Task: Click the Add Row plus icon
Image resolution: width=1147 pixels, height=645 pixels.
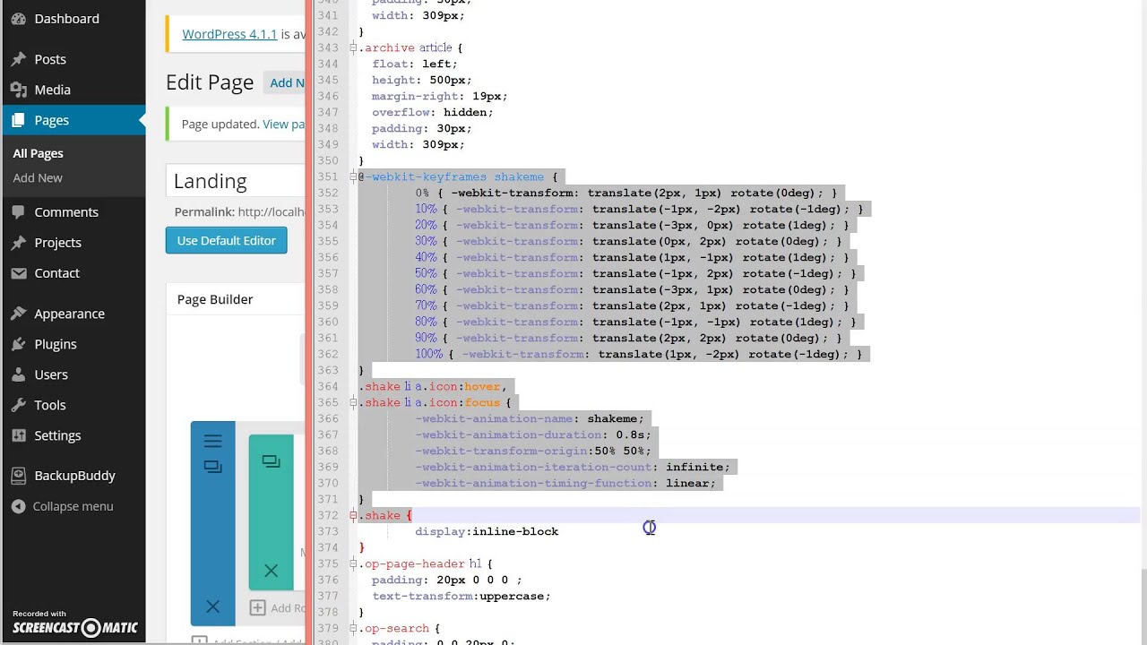Action: pyautogui.click(x=257, y=607)
